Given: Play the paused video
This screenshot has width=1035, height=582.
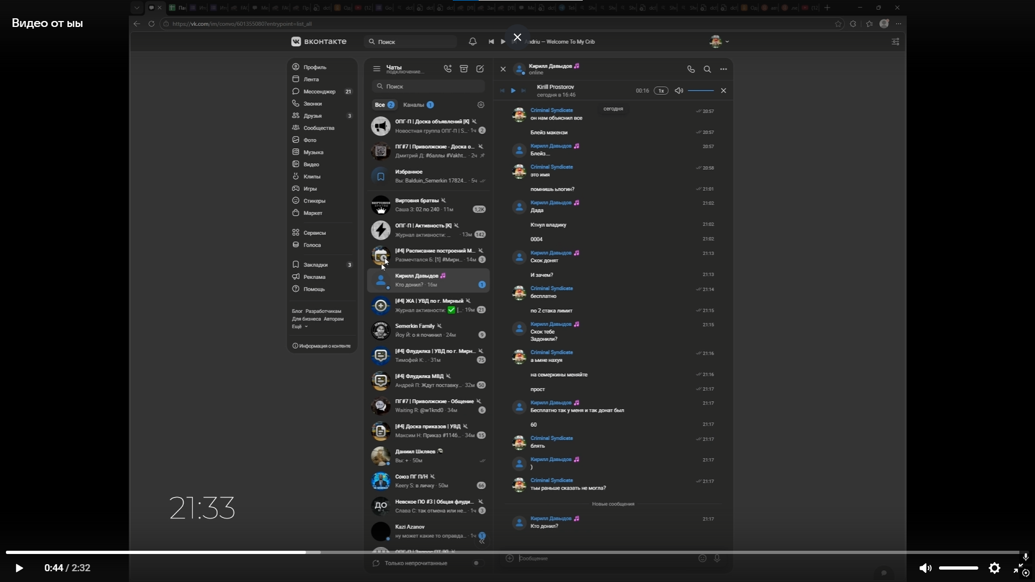Looking at the screenshot, I should click(19, 568).
